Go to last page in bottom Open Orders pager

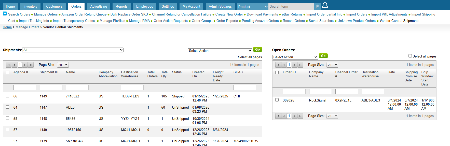[x=300, y=116]
